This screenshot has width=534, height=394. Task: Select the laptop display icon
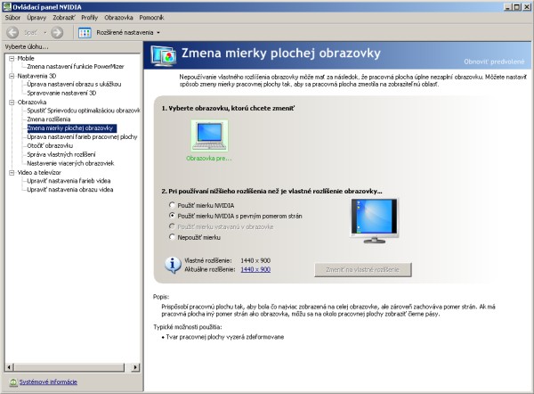point(209,135)
